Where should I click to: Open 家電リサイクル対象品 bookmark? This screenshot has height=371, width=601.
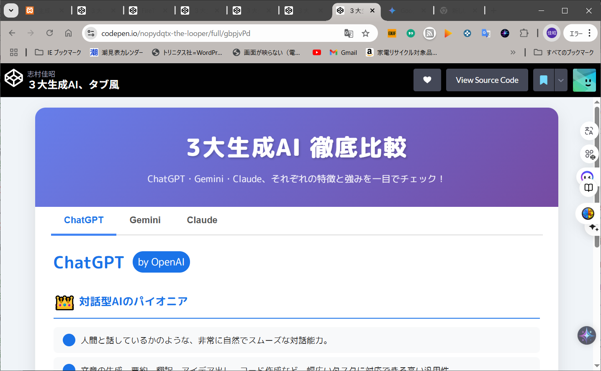[401, 52]
